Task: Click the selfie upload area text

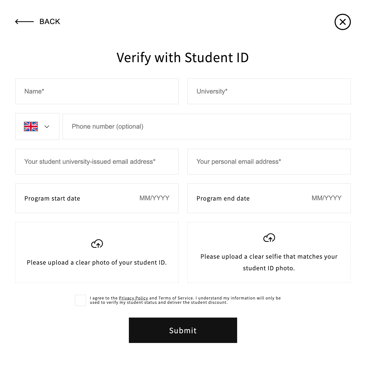Action: tap(269, 262)
